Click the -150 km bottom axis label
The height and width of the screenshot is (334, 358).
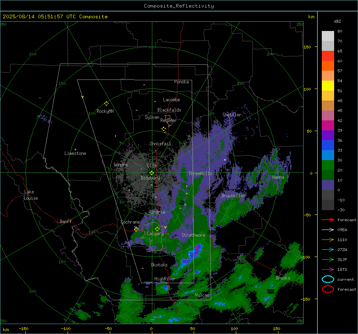coord(23,328)
